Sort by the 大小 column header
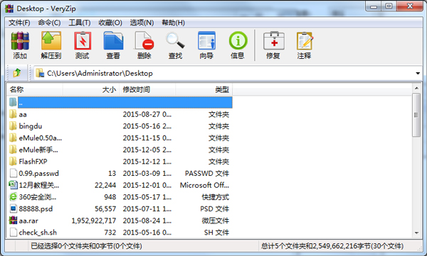Screen dimensions: 427x256 (91, 89)
